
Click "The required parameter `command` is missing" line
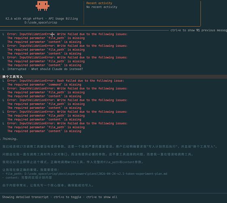[44, 84]
